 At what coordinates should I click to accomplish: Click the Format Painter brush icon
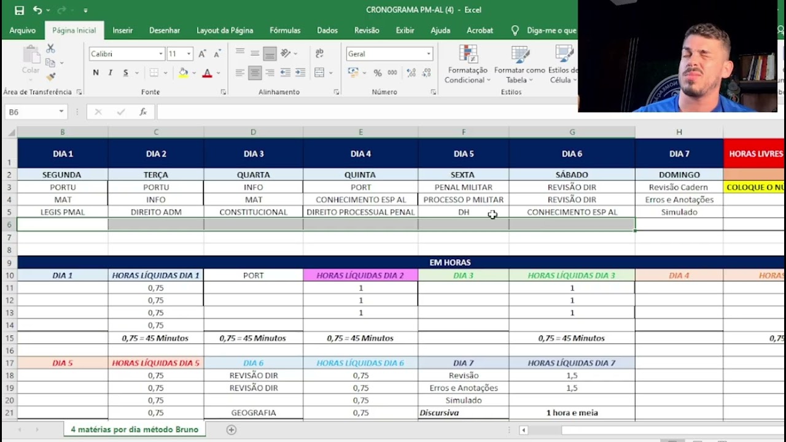(50, 77)
